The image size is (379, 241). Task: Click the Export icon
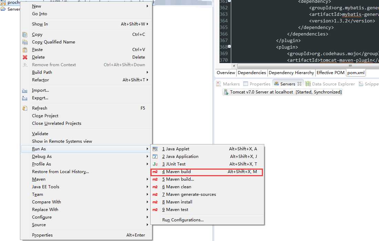pos(25,98)
